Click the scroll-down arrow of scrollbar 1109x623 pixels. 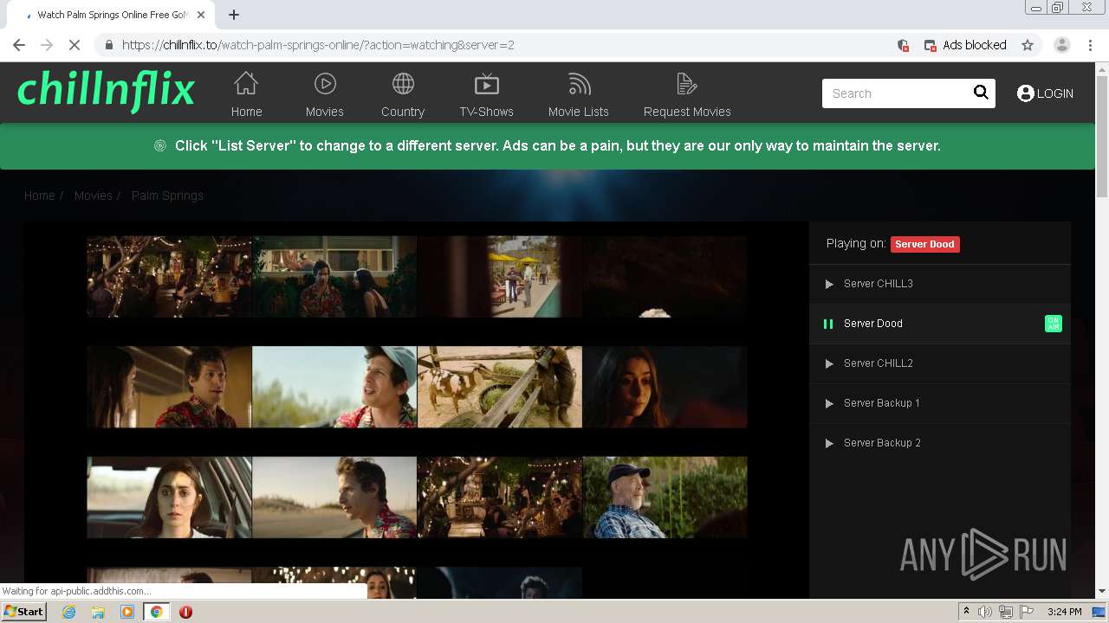(x=1102, y=592)
